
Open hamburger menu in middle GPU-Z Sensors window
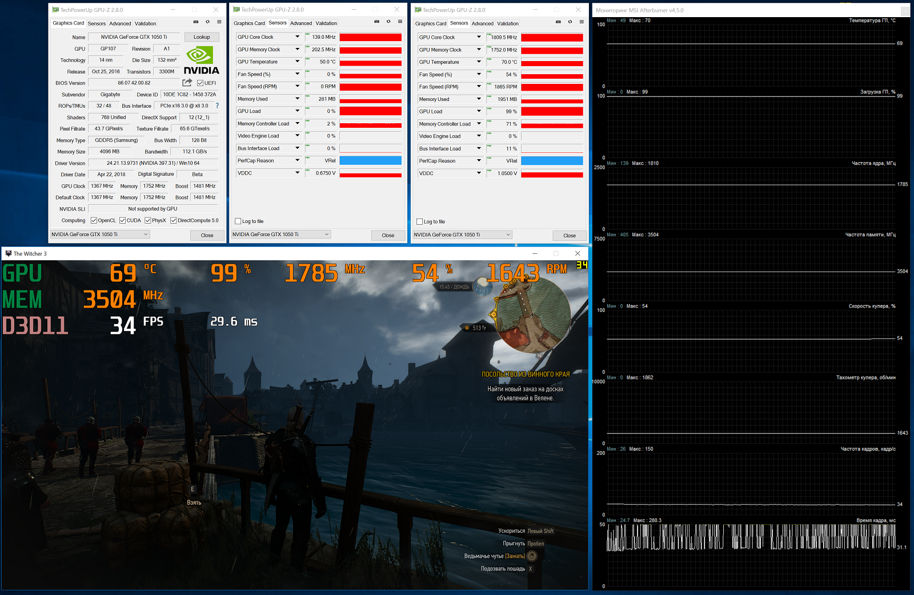(x=400, y=22)
